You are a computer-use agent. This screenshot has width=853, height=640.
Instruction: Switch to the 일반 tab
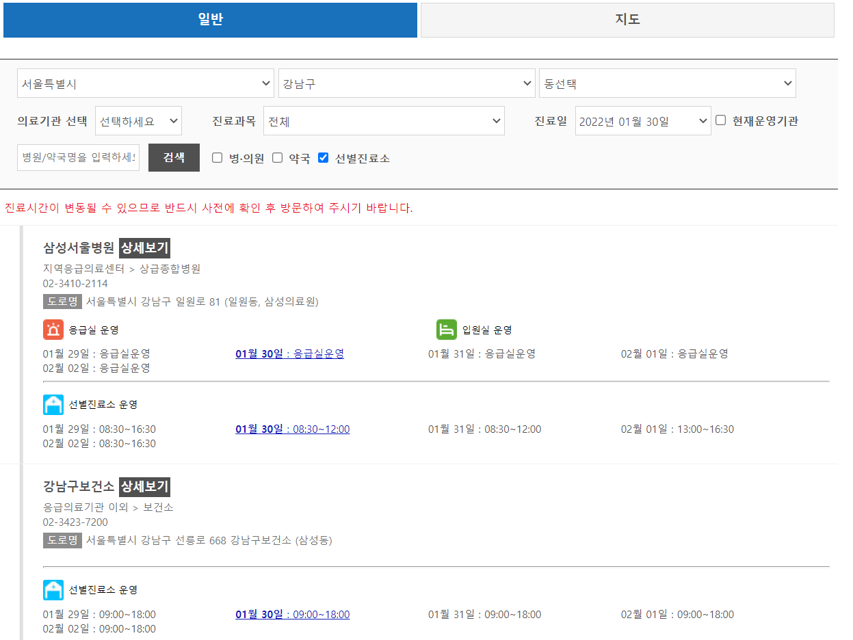(210, 20)
